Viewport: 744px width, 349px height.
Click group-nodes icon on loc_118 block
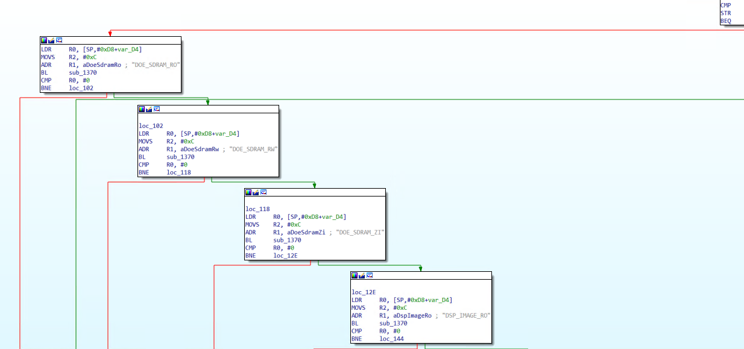[x=264, y=192]
